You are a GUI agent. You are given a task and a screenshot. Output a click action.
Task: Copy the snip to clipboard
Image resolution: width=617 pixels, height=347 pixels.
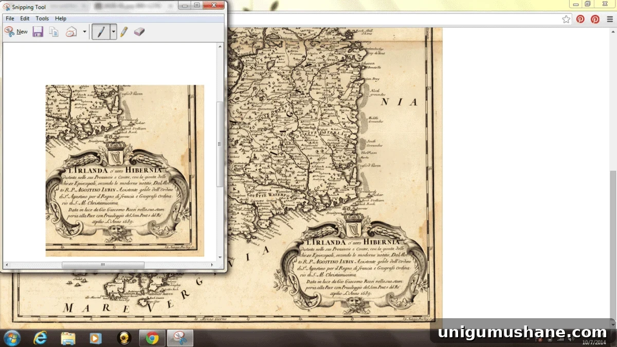(x=53, y=32)
